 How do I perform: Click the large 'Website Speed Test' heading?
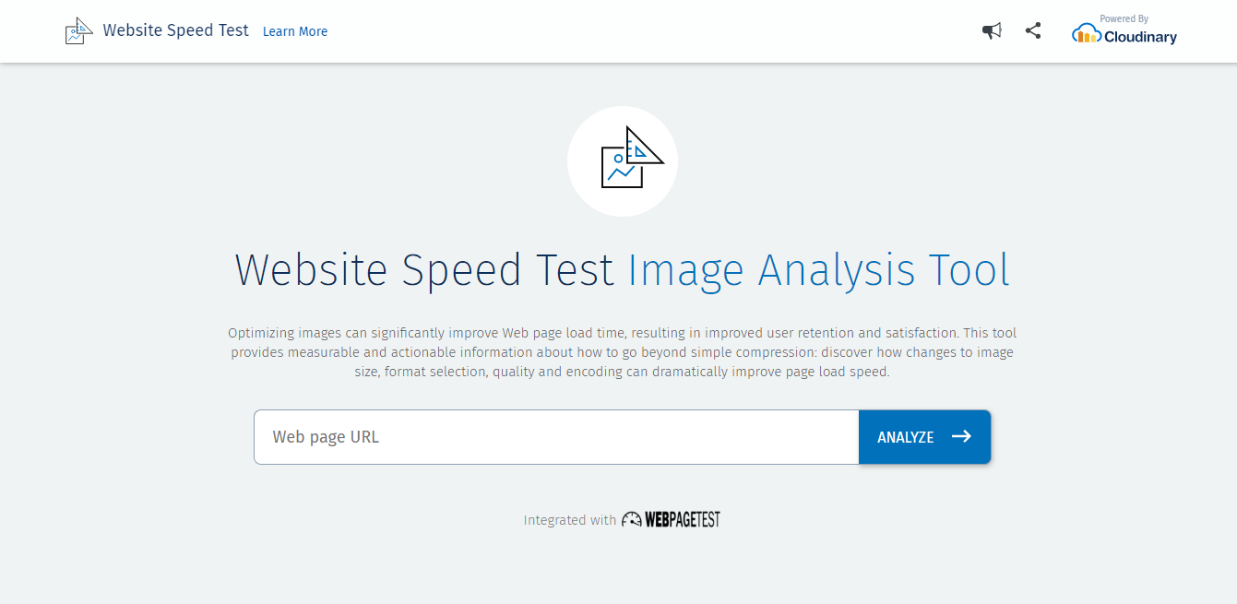[x=424, y=270]
